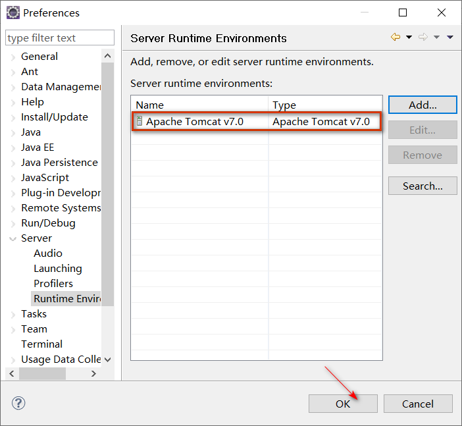462x426 pixels.
Task: Select the General preferences category
Action: 39,57
